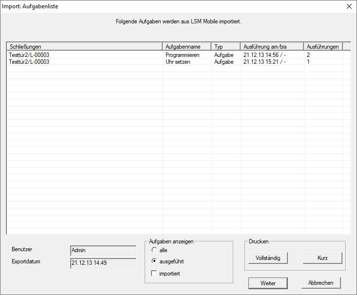Click the Benutzer field showing Admin
Screen dimensions: 357x295
103,250
